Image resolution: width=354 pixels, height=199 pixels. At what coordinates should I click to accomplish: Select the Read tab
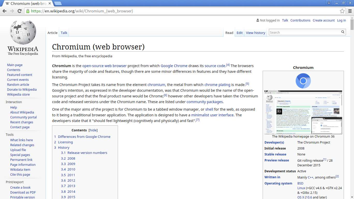pyautogui.click(x=229, y=33)
